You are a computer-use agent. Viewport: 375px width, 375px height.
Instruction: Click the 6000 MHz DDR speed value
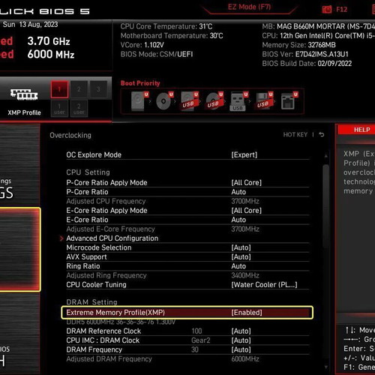[51, 54]
